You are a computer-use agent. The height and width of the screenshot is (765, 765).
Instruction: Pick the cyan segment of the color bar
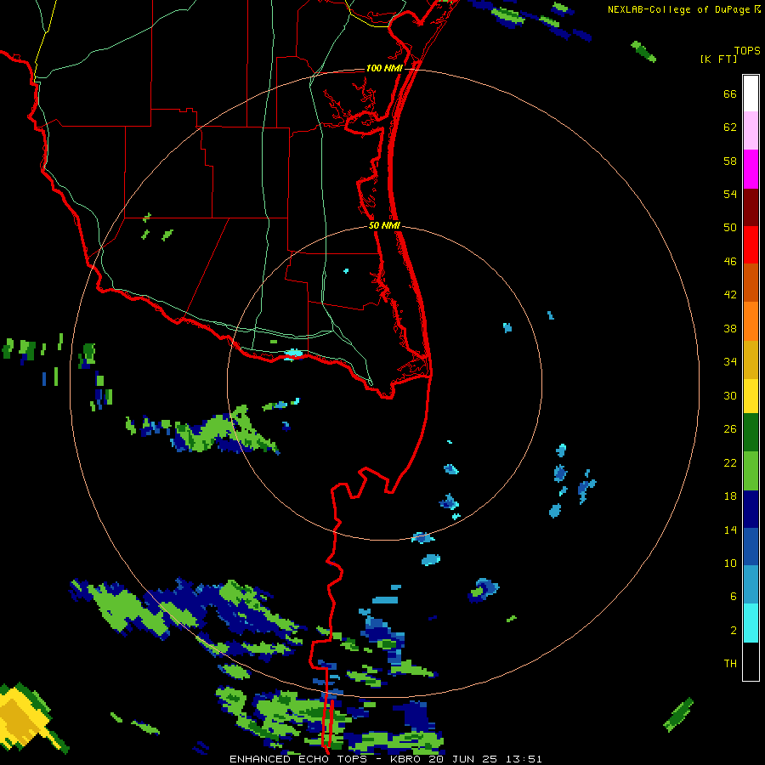(x=751, y=622)
